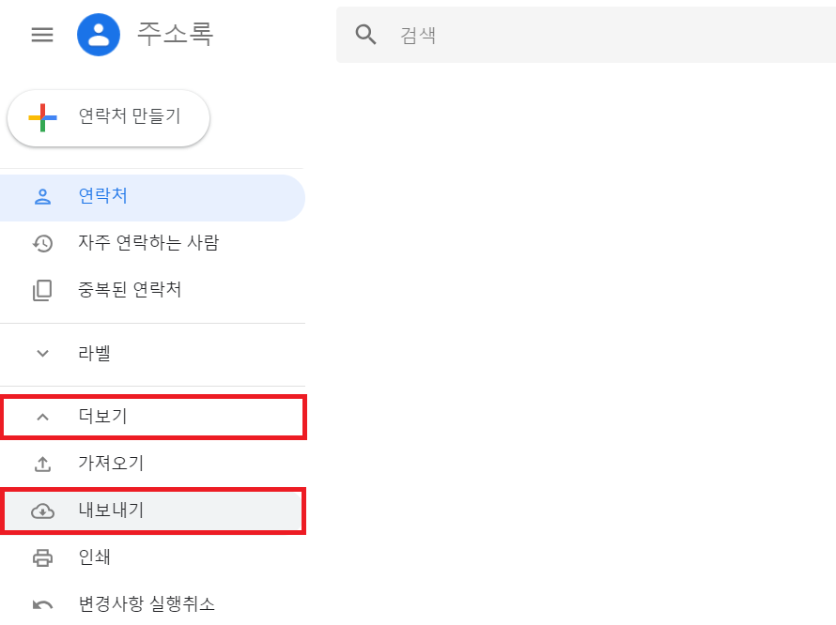Click the search magnifier icon
This screenshot has width=836, height=625.
[365, 35]
